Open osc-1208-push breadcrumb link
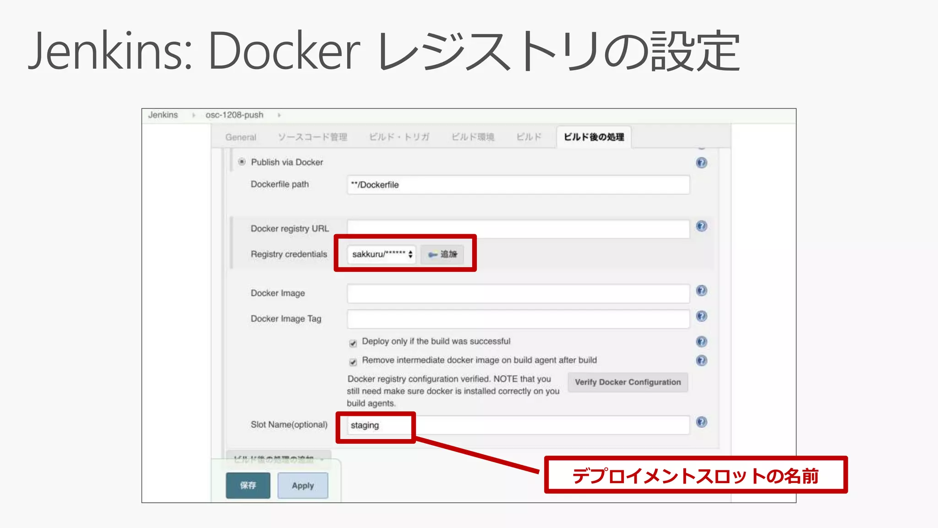 tap(234, 115)
